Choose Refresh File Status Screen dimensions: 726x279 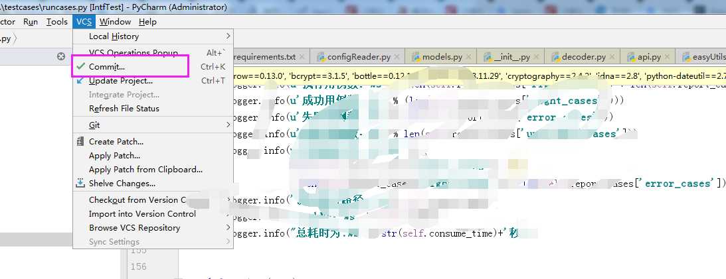pos(153,109)
